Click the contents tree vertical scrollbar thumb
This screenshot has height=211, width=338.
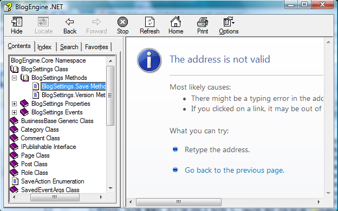pyautogui.click(x=110, y=96)
